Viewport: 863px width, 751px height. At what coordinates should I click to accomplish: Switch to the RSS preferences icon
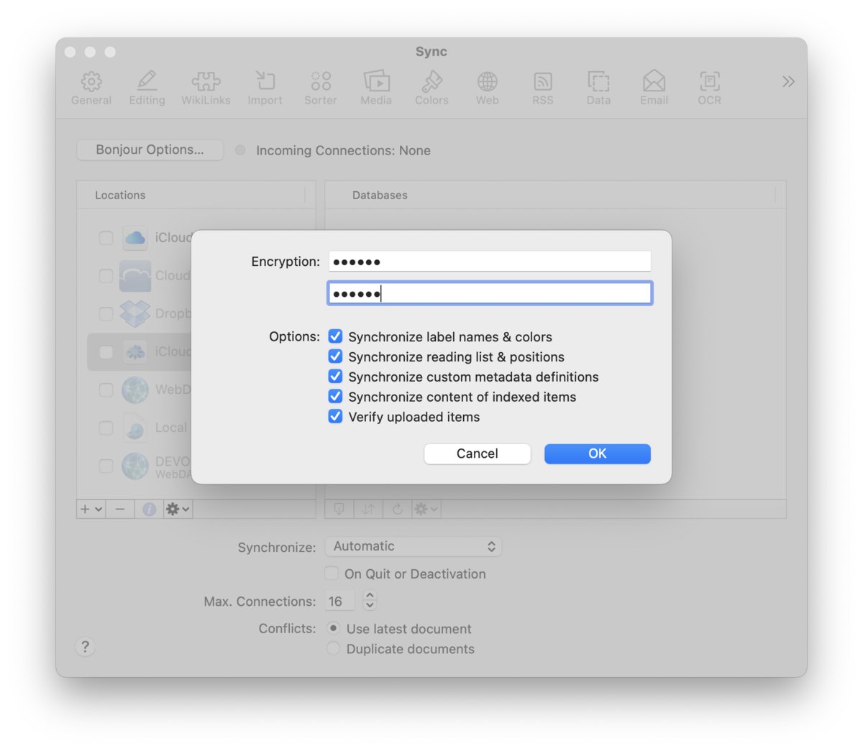point(543,88)
